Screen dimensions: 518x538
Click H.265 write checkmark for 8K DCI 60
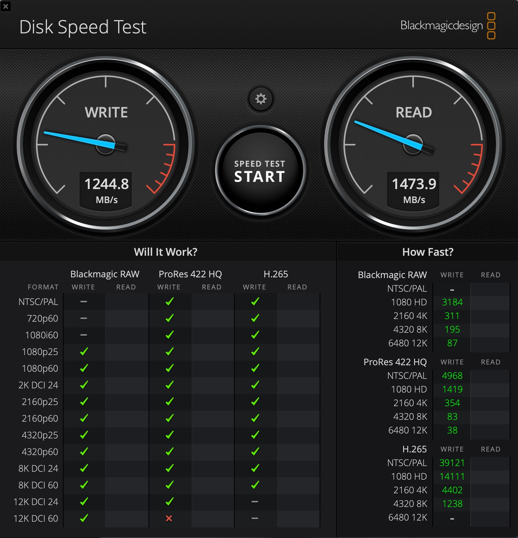tap(255, 485)
